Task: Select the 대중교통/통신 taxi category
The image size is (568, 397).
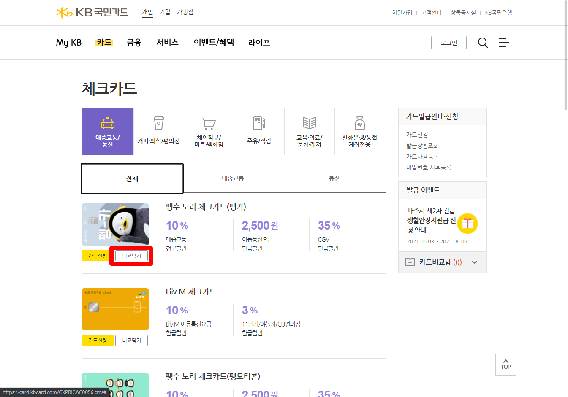Action: click(x=108, y=132)
